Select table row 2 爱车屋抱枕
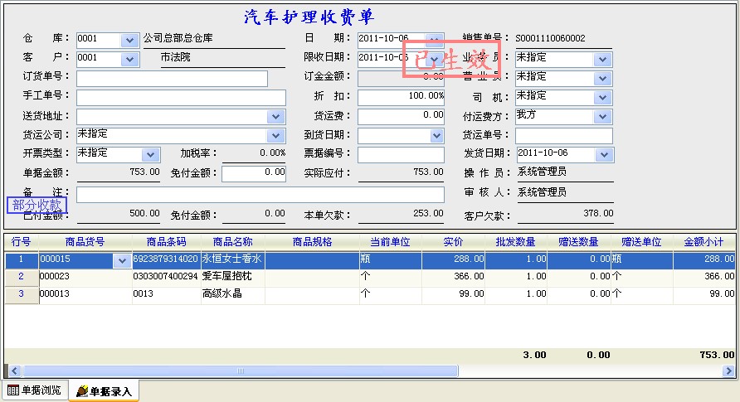Screen dimensions: 740x402 tap(232, 277)
